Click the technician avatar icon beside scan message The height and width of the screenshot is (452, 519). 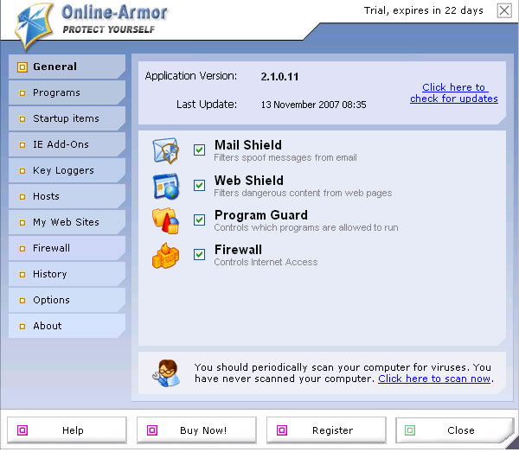166,373
